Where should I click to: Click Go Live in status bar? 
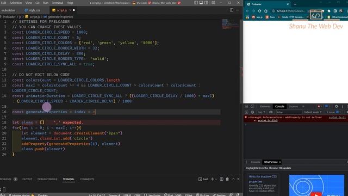[202, 195]
